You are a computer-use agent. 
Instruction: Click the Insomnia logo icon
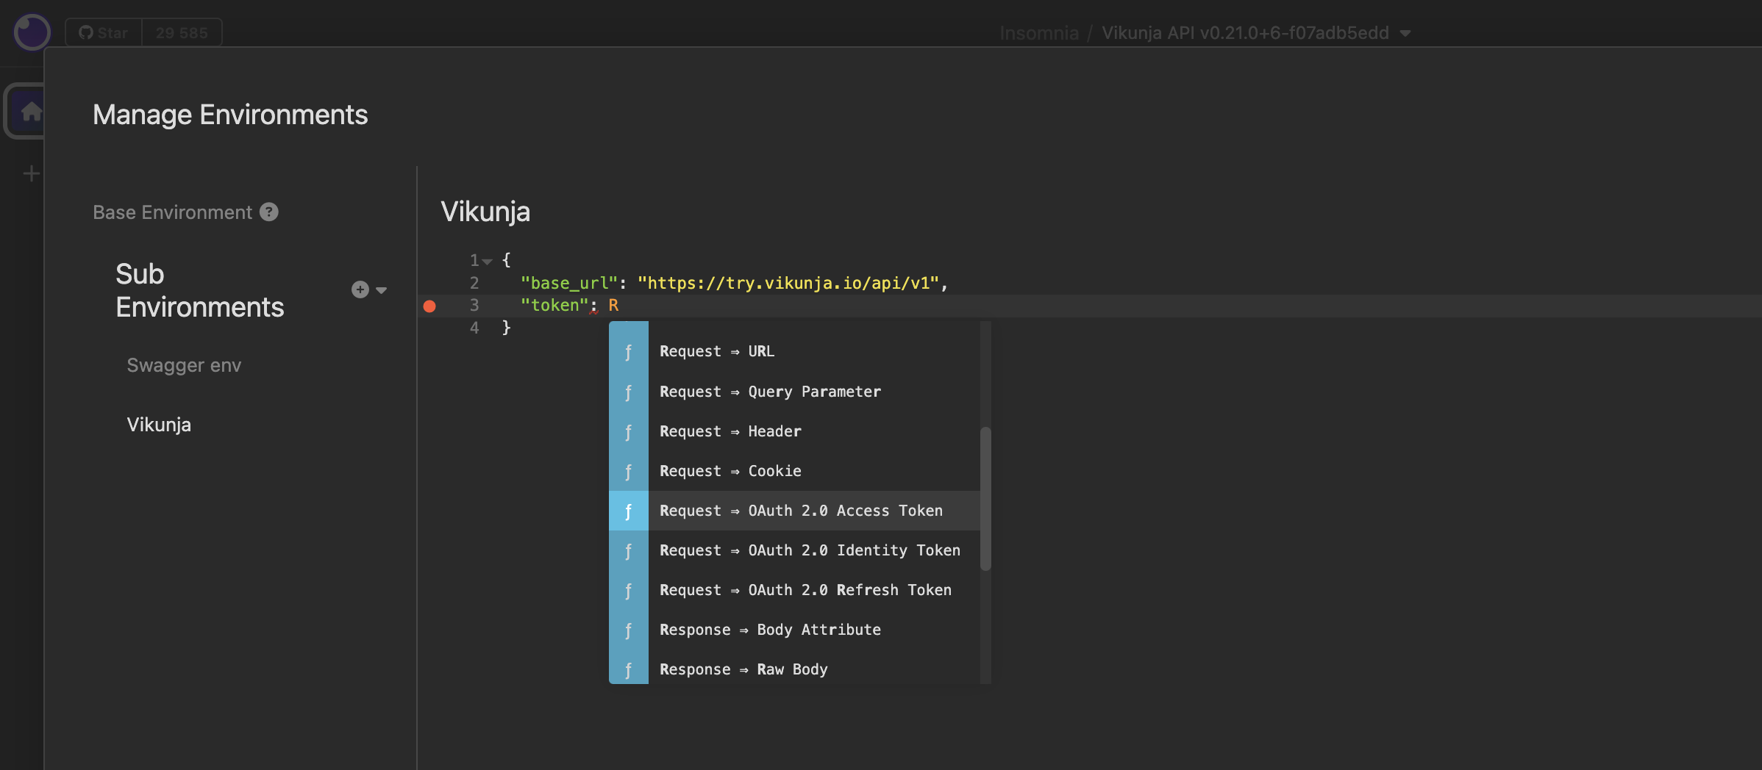tap(32, 32)
